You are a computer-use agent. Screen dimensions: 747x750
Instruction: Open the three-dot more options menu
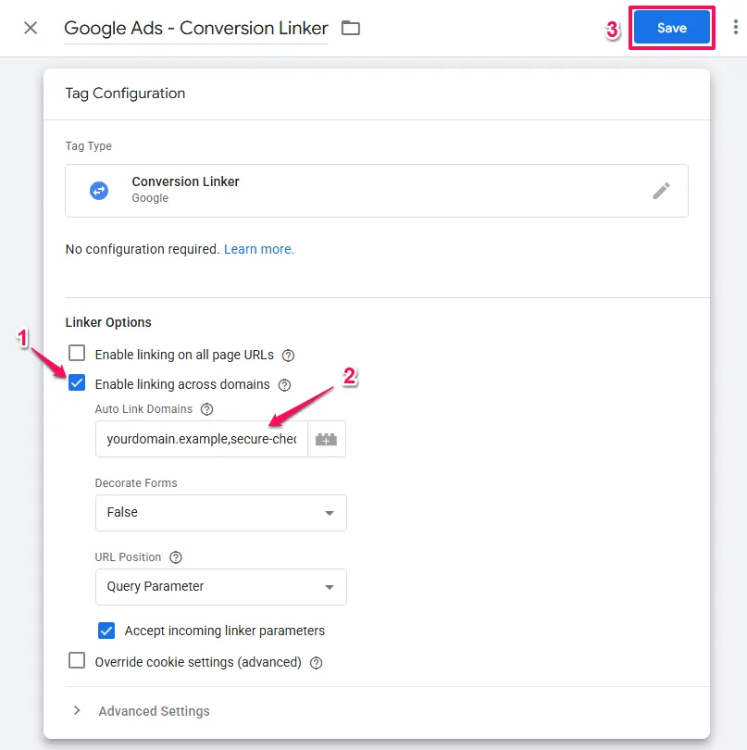tap(736, 28)
